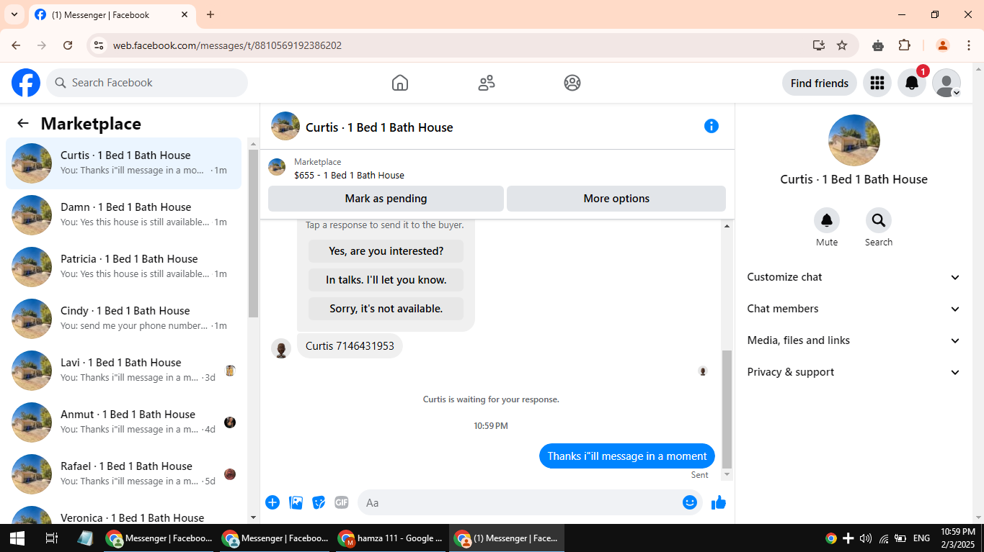Click the Mark as pending button
This screenshot has height=552, width=984.
point(386,199)
